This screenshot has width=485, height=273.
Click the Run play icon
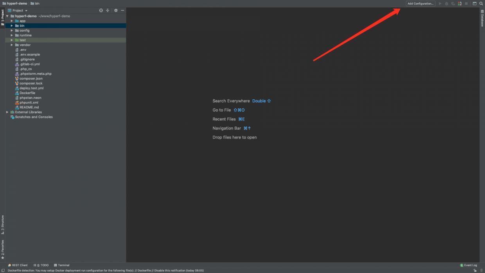(x=440, y=4)
